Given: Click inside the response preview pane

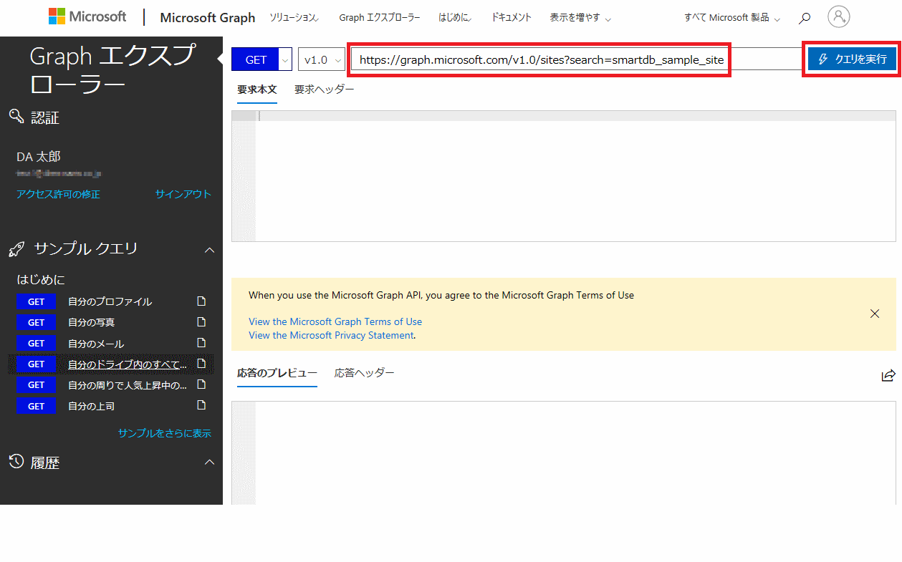Looking at the screenshot, I should [563, 452].
